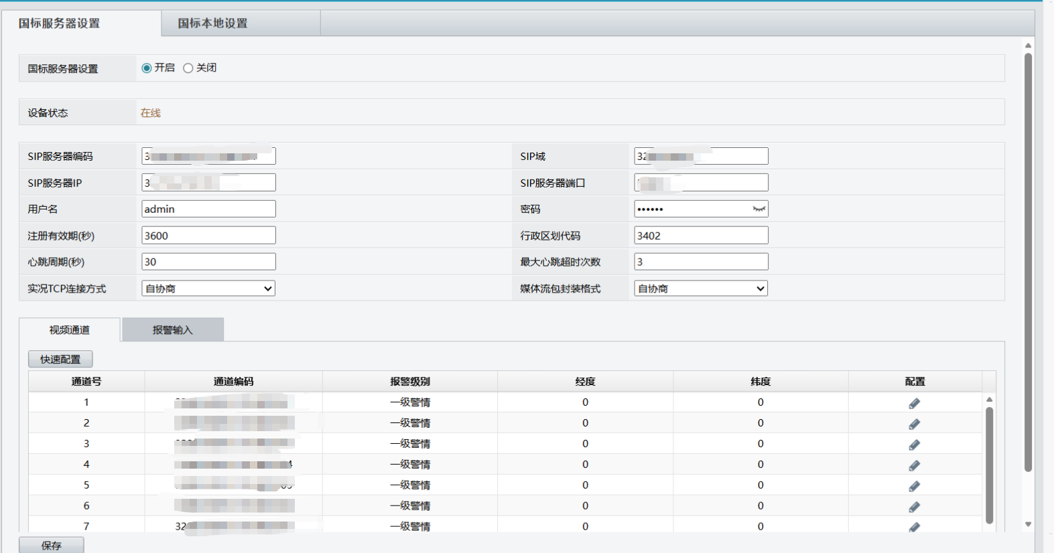This screenshot has width=1054, height=553.
Task: Show password using the eye icon
Action: click(759, 209)
